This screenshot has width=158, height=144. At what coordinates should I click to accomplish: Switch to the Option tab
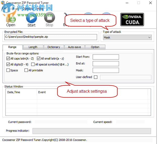point(95,47)
